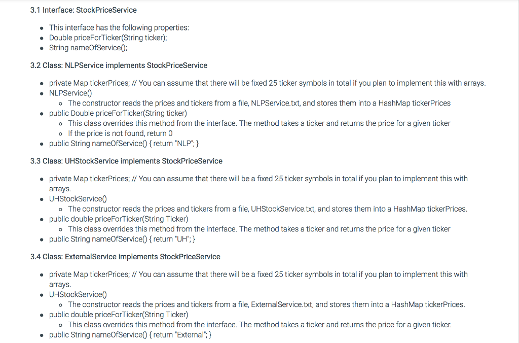Click the heading '3.1 Interface: StockPriceService'
The image size is (519, 343).
point(84,10)
